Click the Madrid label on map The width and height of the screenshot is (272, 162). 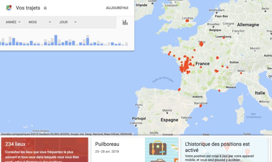coord(167,110)
